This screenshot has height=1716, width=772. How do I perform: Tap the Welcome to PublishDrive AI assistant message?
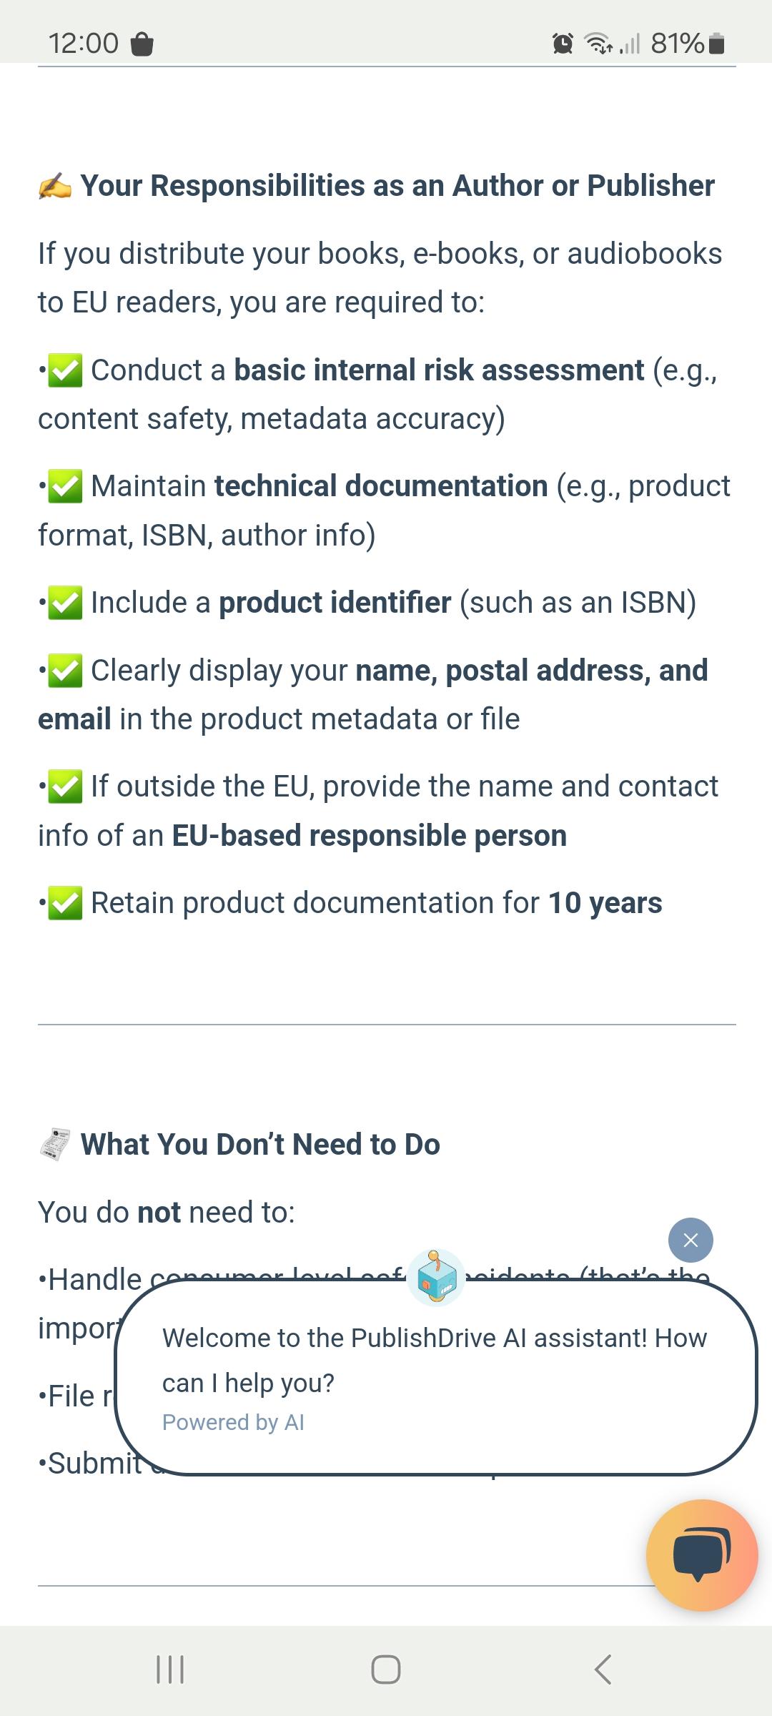[x=435, y=1360]
